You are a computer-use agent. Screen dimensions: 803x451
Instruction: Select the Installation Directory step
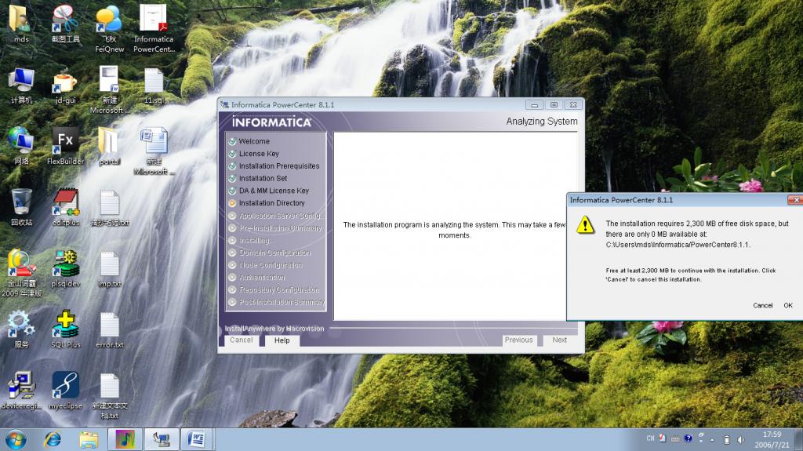coord(271,203)
